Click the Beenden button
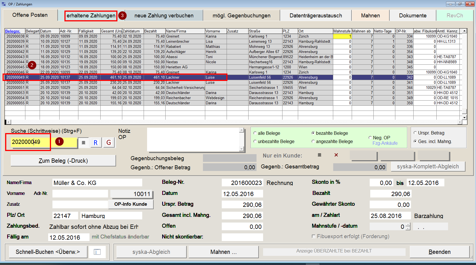Screen dimensions: 476x265 click(440, 252)
